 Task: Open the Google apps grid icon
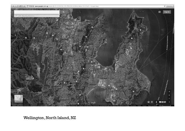coord(159,12)
